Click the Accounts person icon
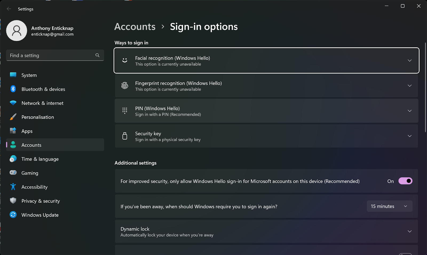This screenshot has height=255, width=427. coord(13,145)
